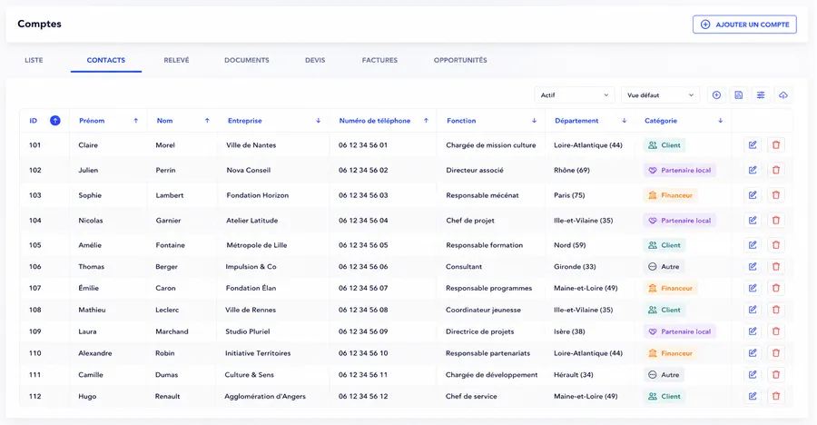
Task: Sort by the ID column arrow
Action: 54,121
